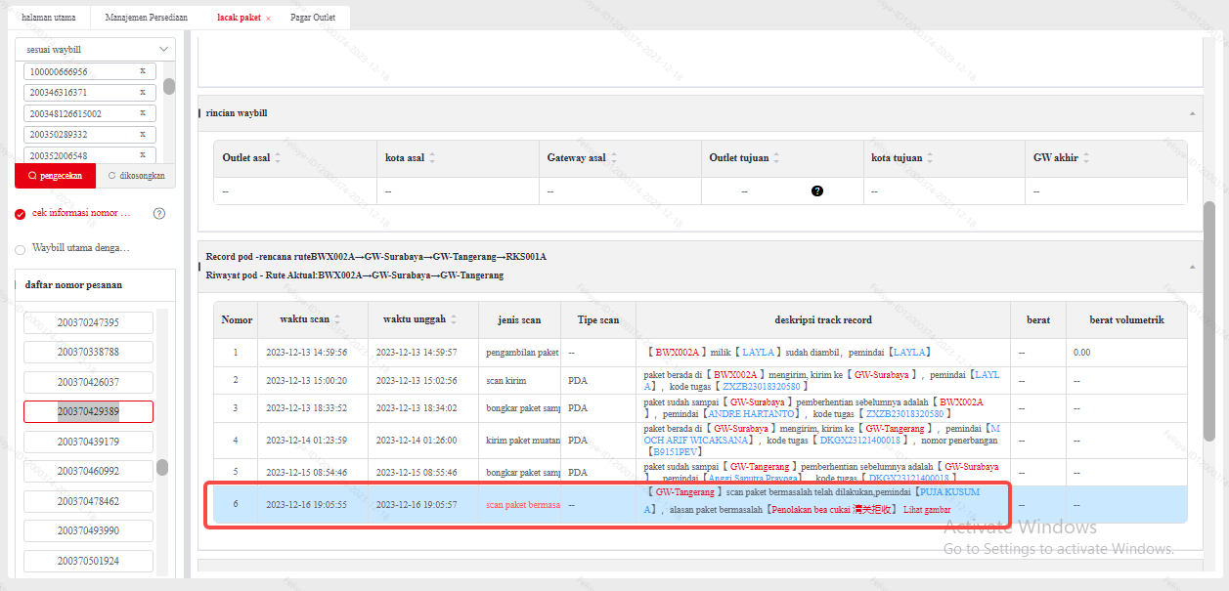Viewport: 1229px width, 591px height.
Task: Sort by the waktu scan column arrows
Action: coord(338,319)
